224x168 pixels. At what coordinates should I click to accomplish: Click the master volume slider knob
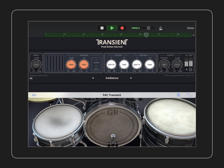click(x=149, y=28)
